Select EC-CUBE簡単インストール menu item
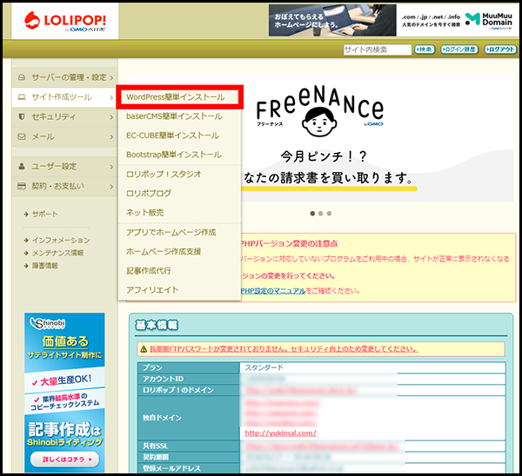 click(172, 135)
